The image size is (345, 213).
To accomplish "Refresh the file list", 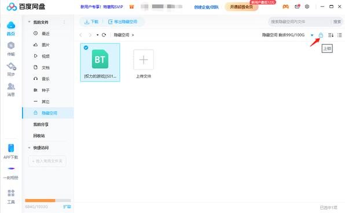I will tap(104, 35).
